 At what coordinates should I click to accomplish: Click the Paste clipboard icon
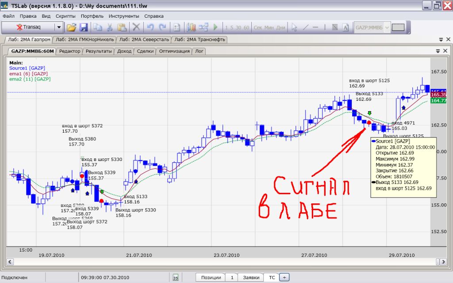tap(122, 27)
